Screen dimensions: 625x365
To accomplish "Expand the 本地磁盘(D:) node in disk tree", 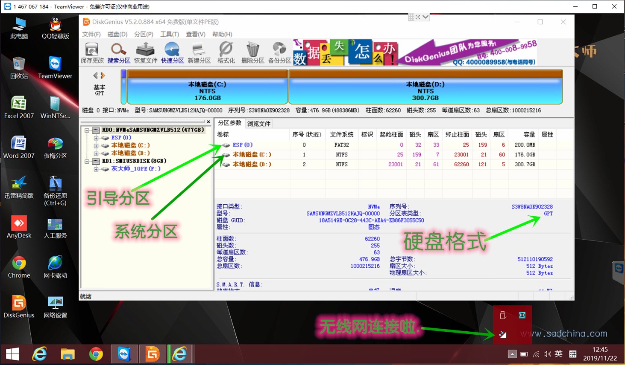I will (x=96, y=153).
